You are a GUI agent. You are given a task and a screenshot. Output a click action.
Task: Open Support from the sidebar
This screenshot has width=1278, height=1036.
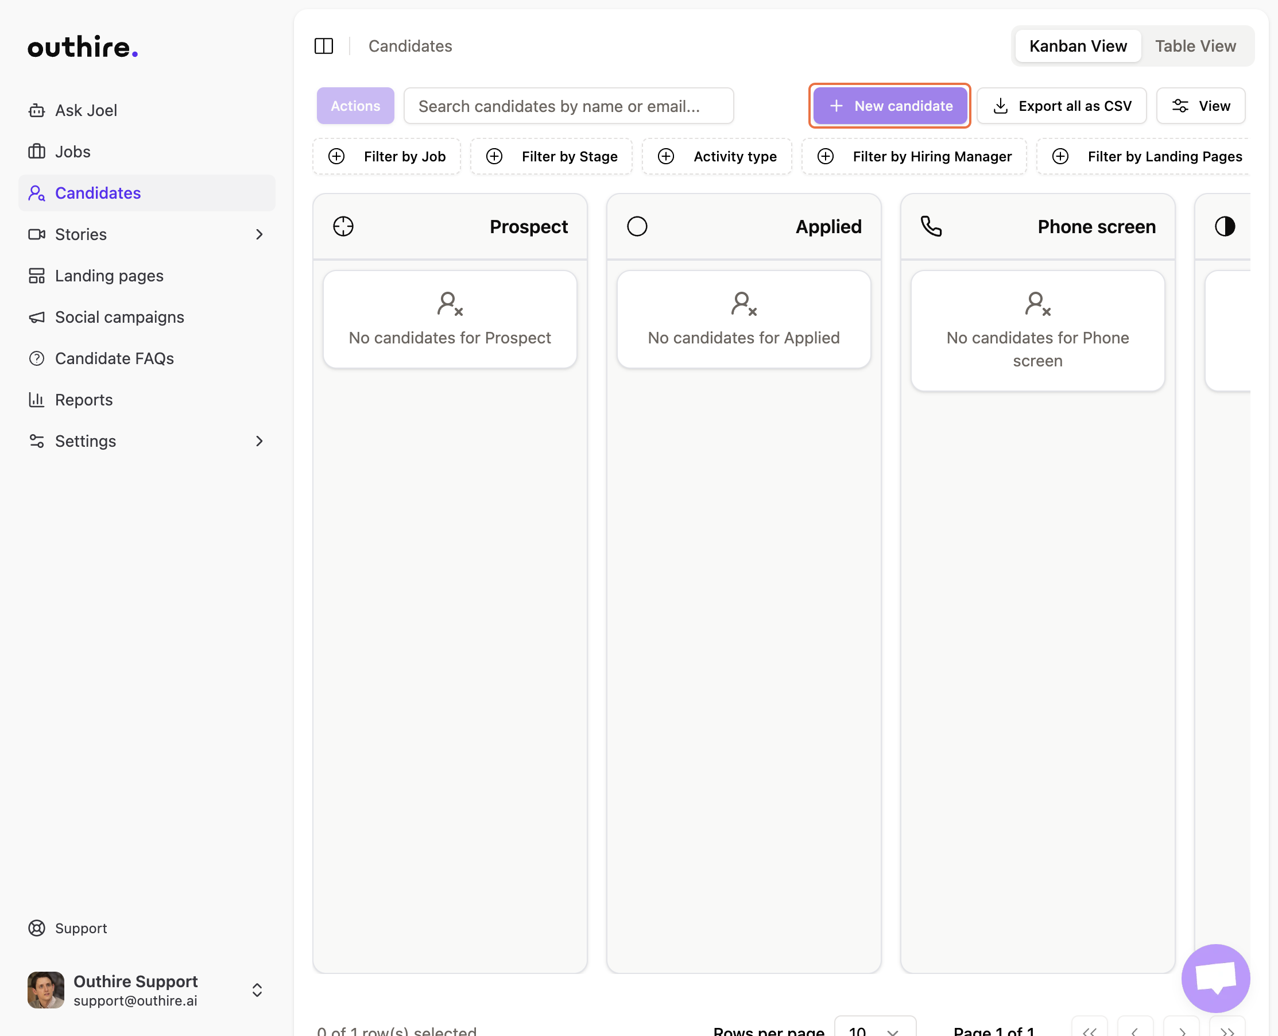click(x=80, y=928)
